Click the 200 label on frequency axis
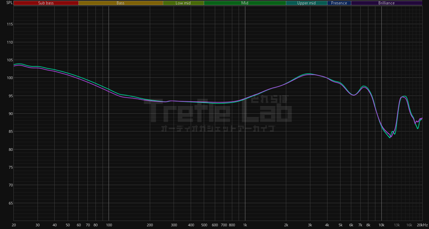Viewport: 429px width, 229px height. coord(150,225)
